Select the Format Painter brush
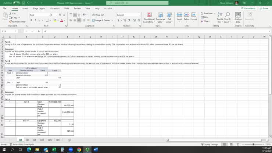The width and height of the screenshot is (272, 153). tap(10, 22)
